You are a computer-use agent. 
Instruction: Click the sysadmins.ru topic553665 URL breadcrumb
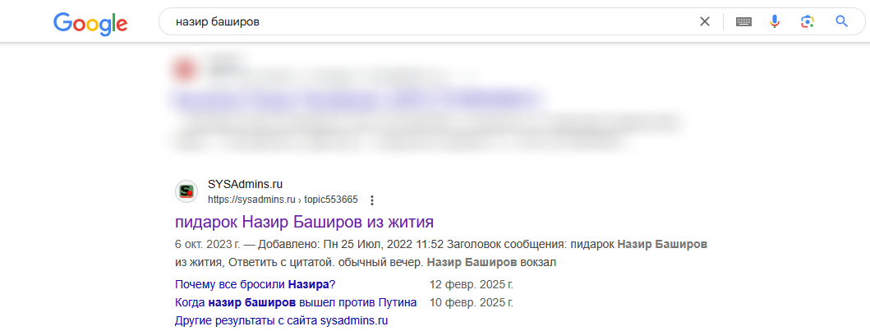click(283, 200)
